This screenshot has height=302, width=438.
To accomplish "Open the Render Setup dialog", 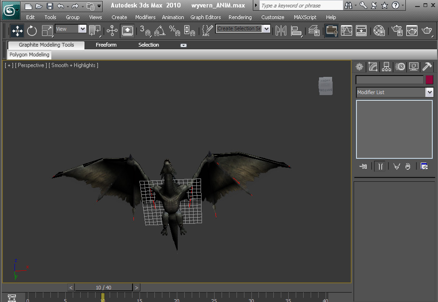I will pyautogui.click(x=397, y=31).
